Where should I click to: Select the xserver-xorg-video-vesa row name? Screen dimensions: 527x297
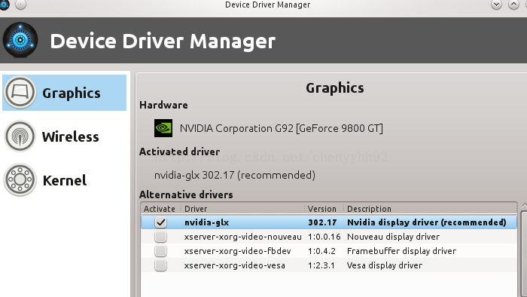235,265
